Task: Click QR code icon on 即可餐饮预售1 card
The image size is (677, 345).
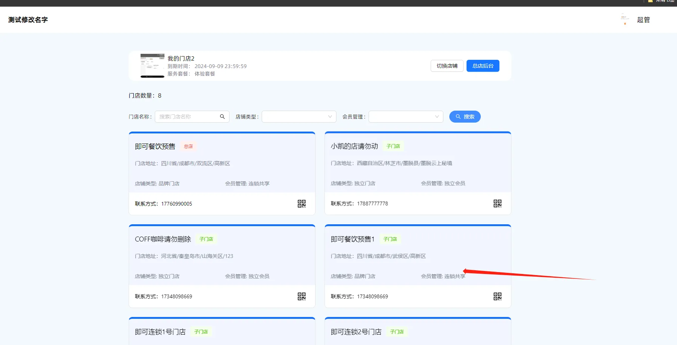Action: point(497,296)
